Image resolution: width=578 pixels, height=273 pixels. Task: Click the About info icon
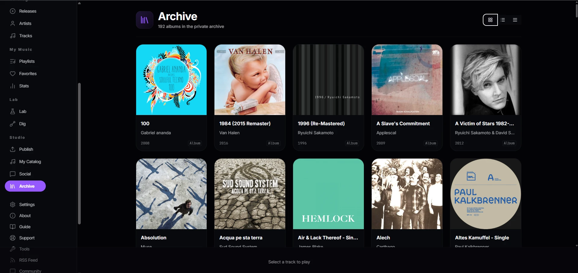pyautogui.click(x=13, y=216)
